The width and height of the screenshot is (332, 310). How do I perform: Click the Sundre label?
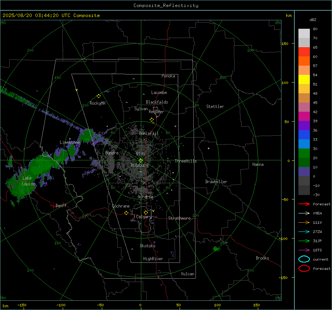(112, 153)
